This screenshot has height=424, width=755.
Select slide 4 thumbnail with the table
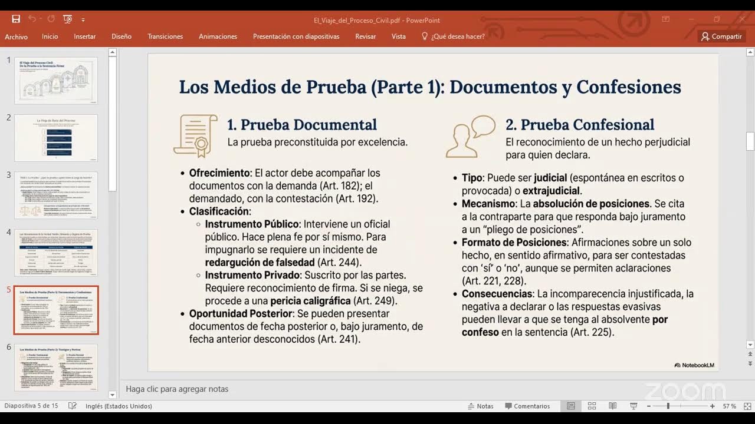(x=56, y=253)
